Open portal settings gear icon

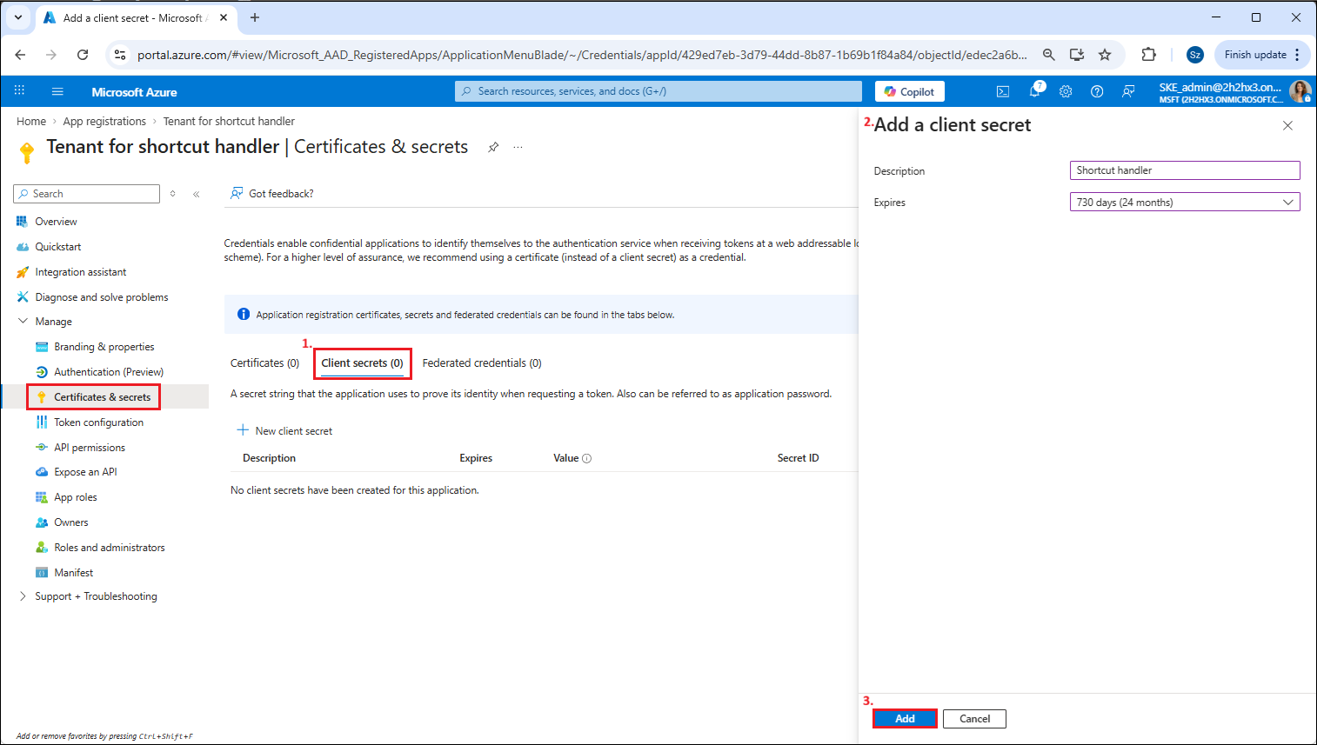[x=1066, y=91]
